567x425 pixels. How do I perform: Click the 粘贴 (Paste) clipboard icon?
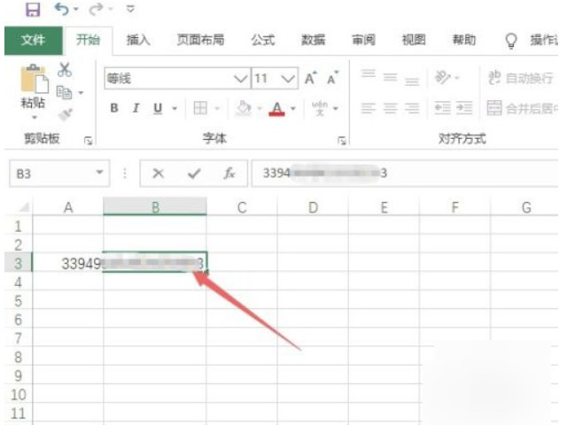click(x=34, y=79)
